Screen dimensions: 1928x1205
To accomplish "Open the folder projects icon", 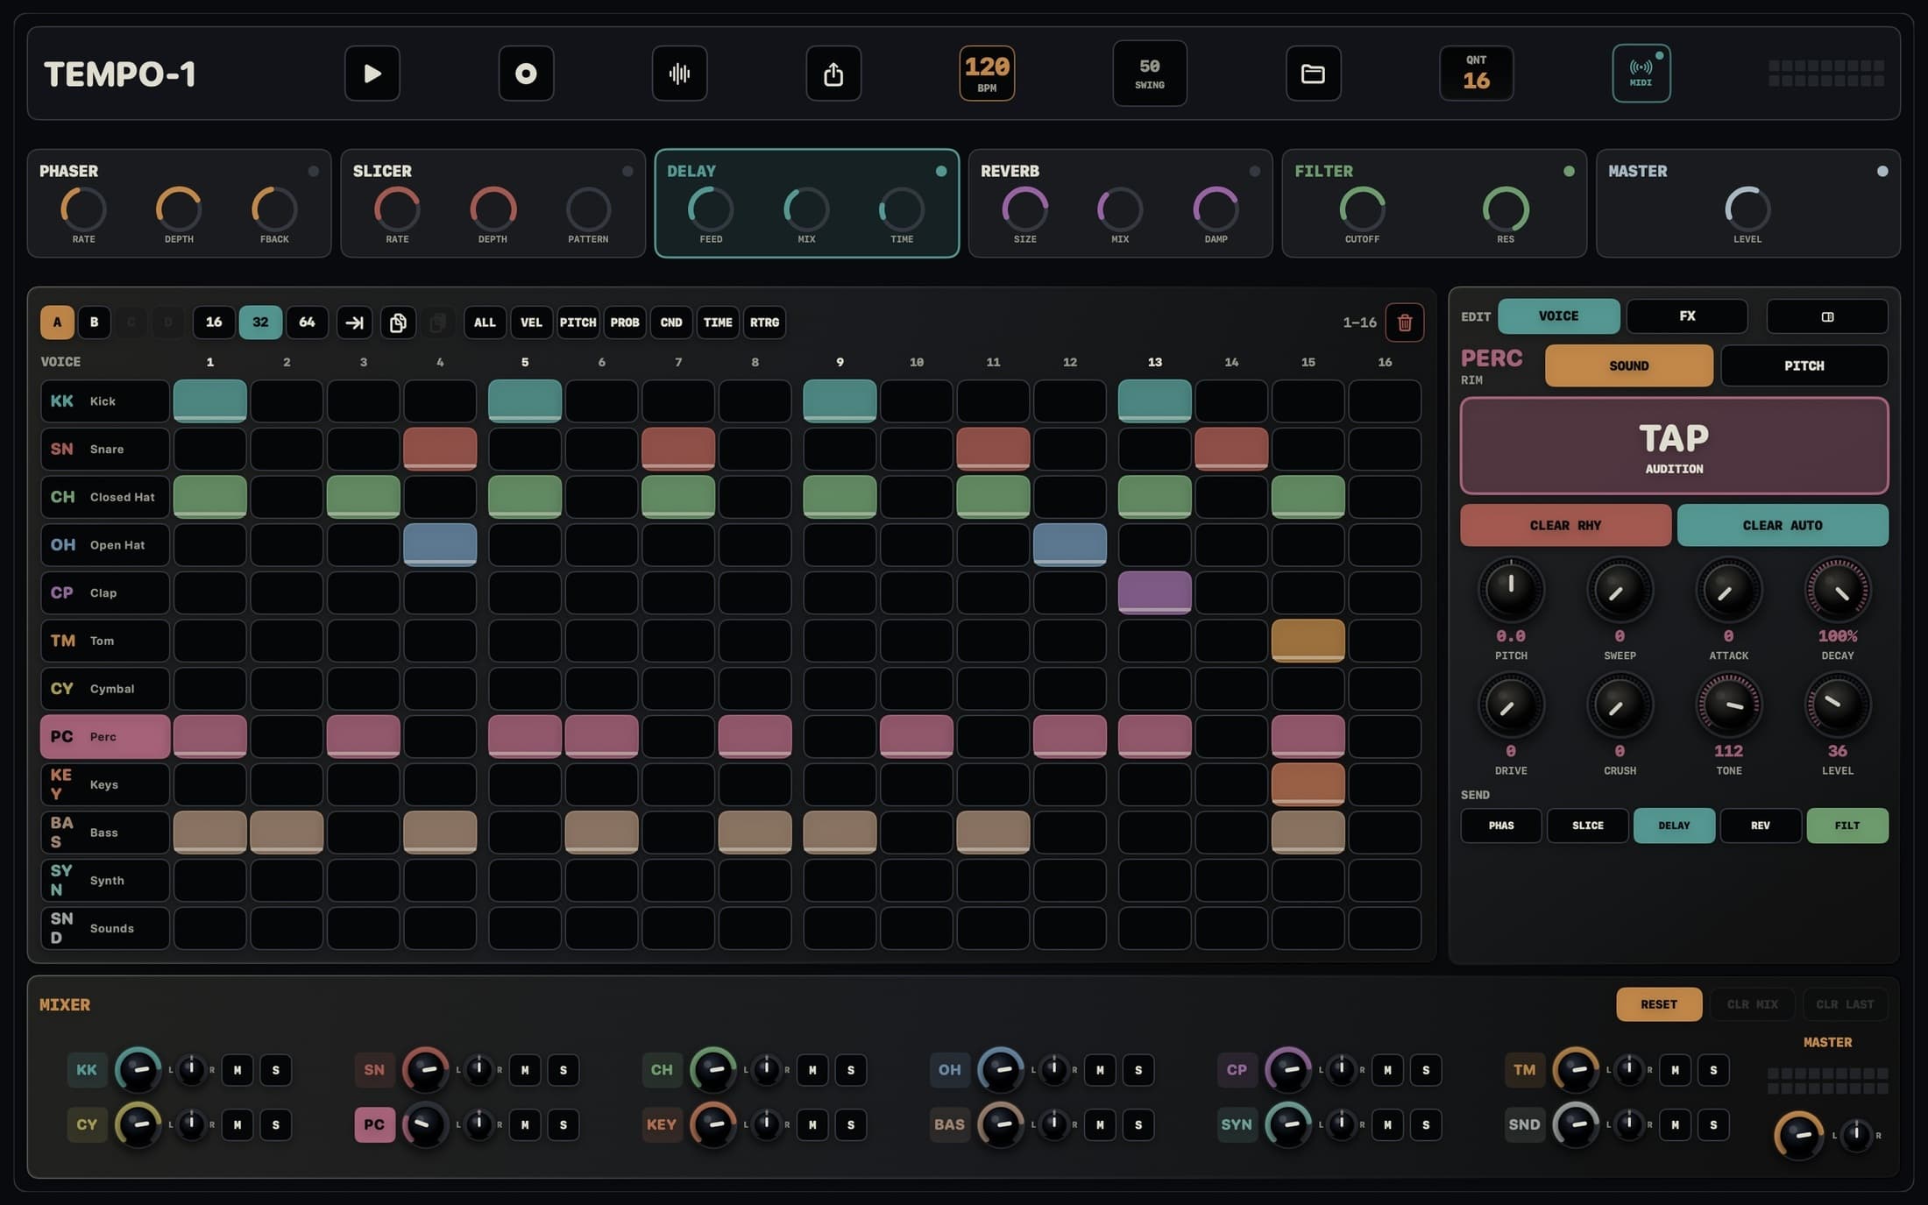I will tap(1313, 74).
